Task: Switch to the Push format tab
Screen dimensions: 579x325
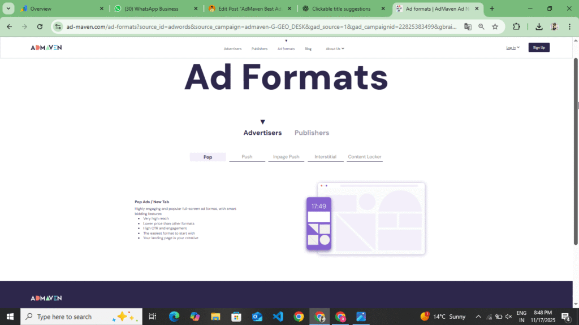Action: click(247, 156)
